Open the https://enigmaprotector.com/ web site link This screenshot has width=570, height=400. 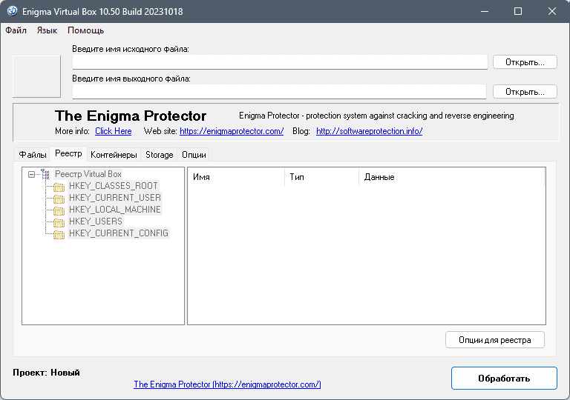pos(232,131)
